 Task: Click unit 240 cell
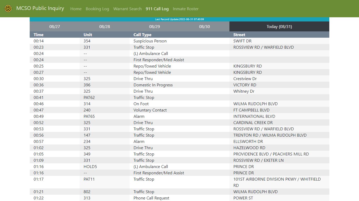pyautogui.click(x=105, y=110)
